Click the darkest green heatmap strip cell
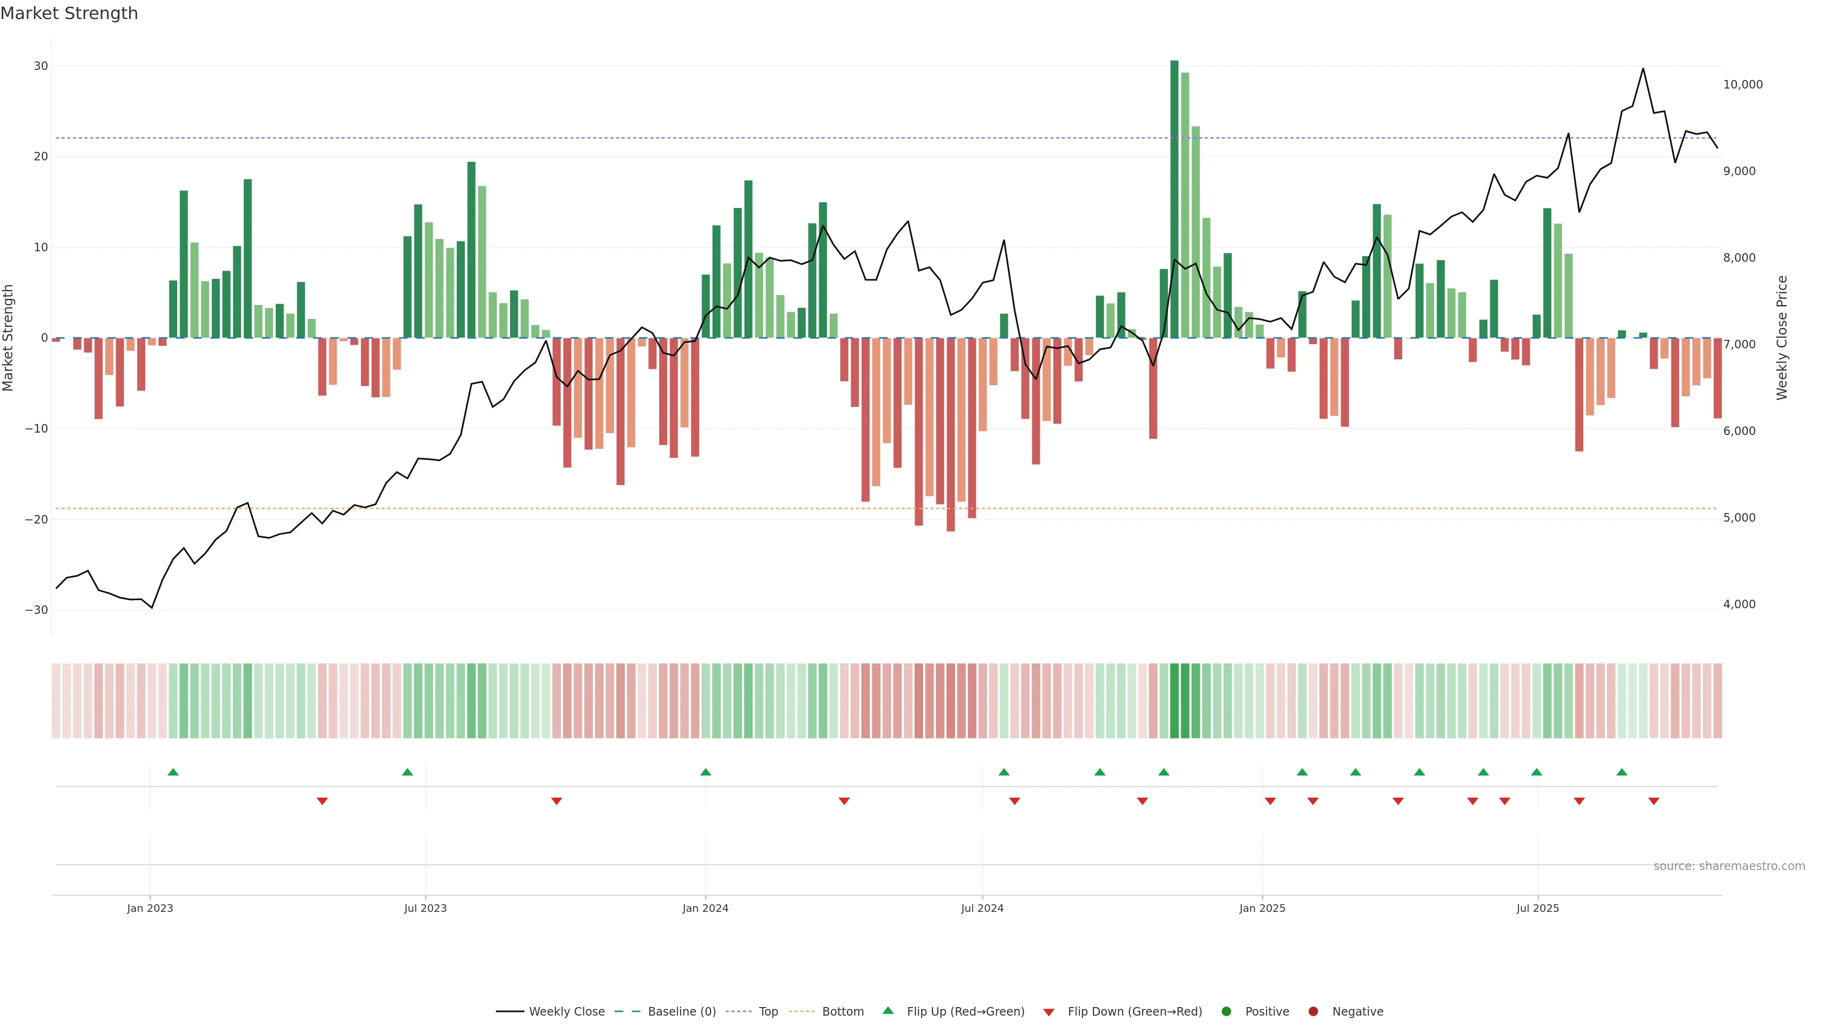 tap(1175, 701)
